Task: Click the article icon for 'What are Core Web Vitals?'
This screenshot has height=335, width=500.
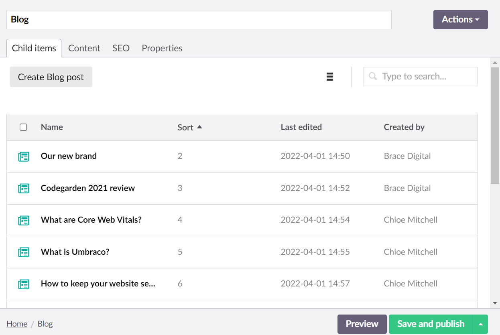Action: tap(24, 220)
